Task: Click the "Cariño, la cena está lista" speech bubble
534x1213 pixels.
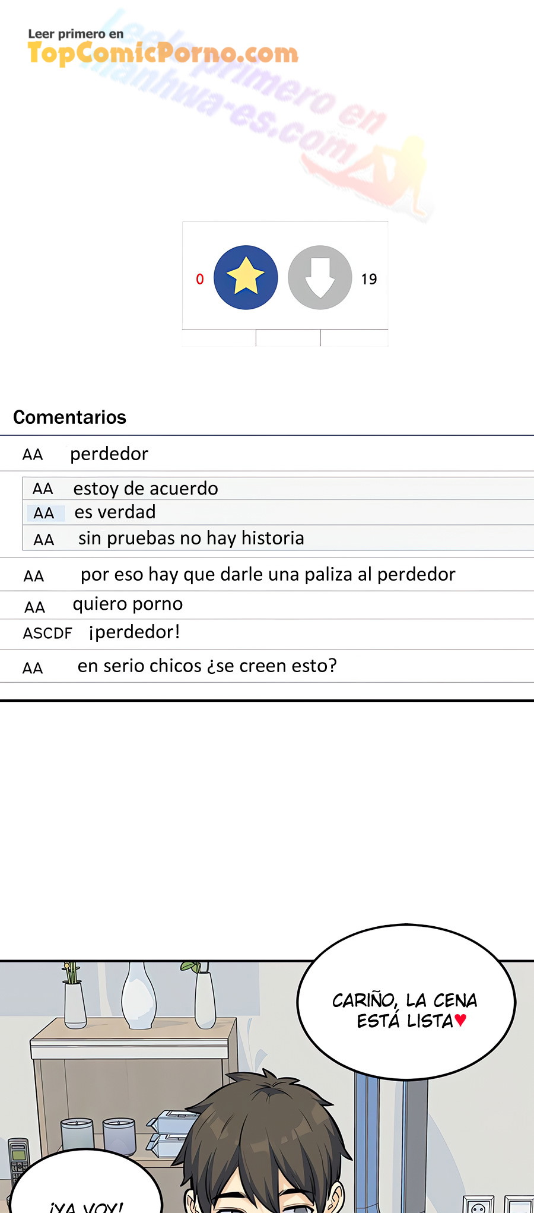Action: pos(406,1003)
